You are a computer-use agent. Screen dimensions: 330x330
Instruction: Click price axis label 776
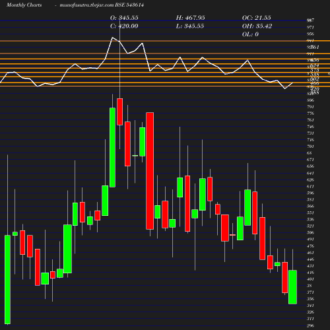click(x=310, y=114)
